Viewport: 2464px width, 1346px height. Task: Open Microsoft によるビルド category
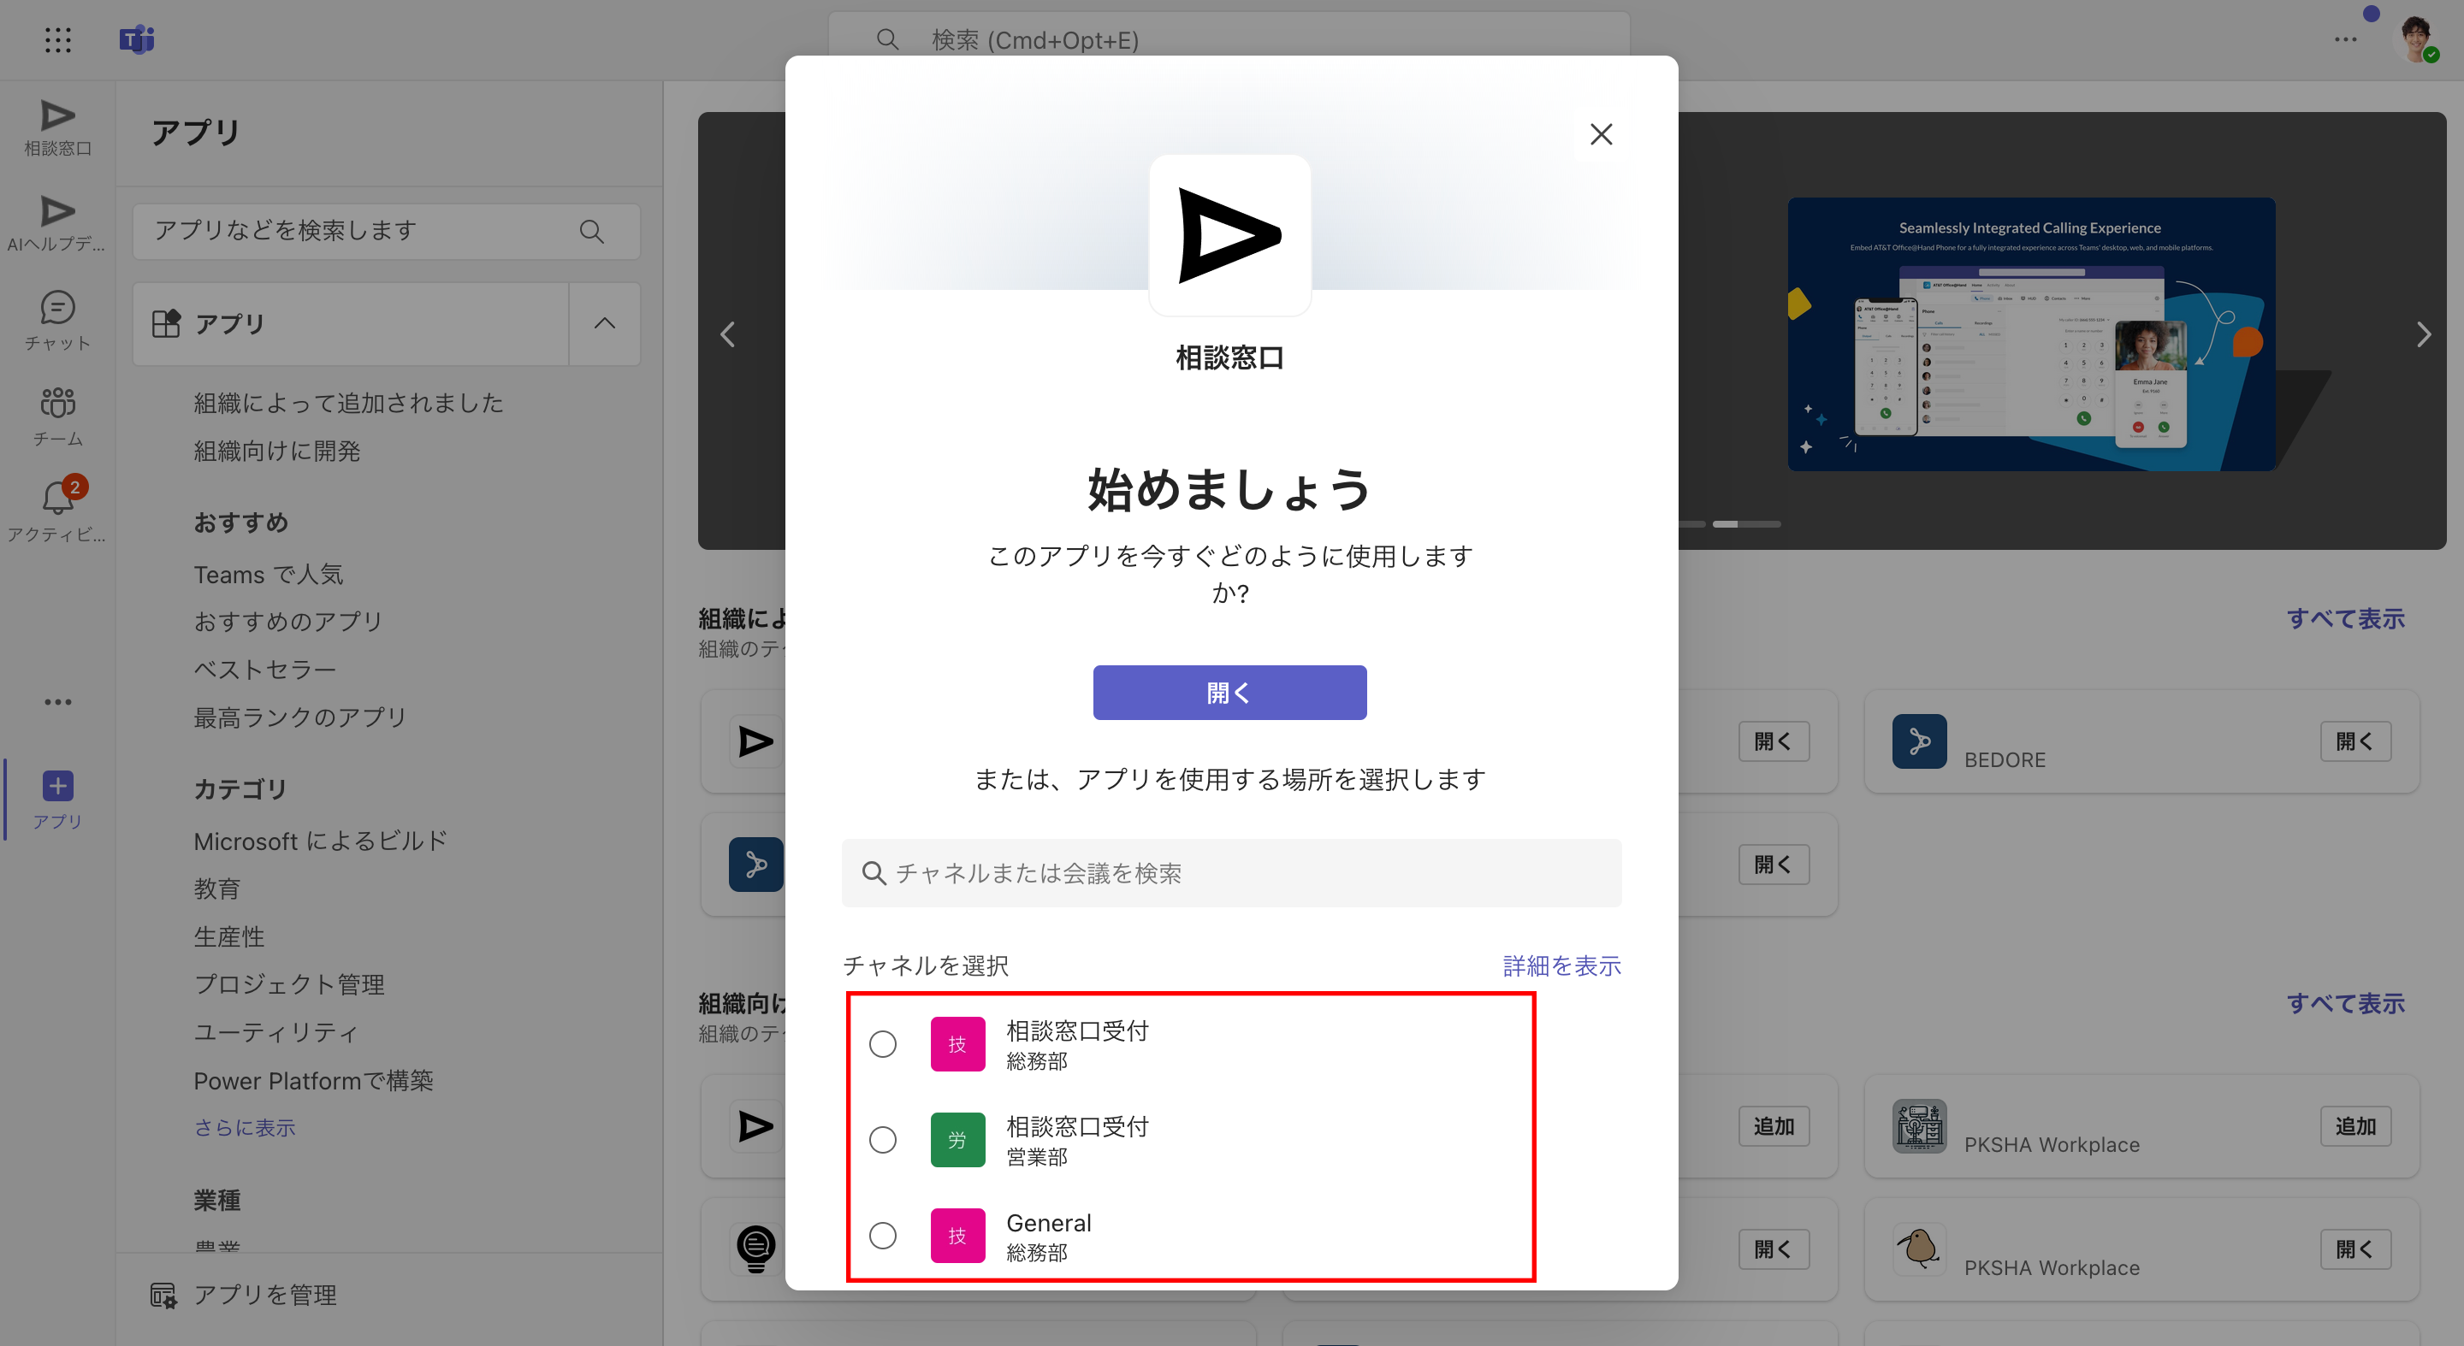[321, 841]
